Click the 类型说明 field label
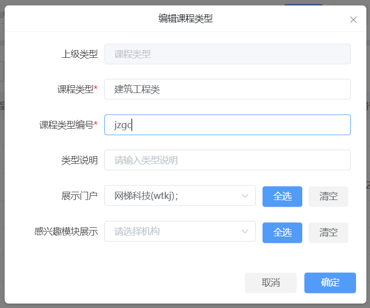Screen dimensions: 370x308 pos(80,160)
